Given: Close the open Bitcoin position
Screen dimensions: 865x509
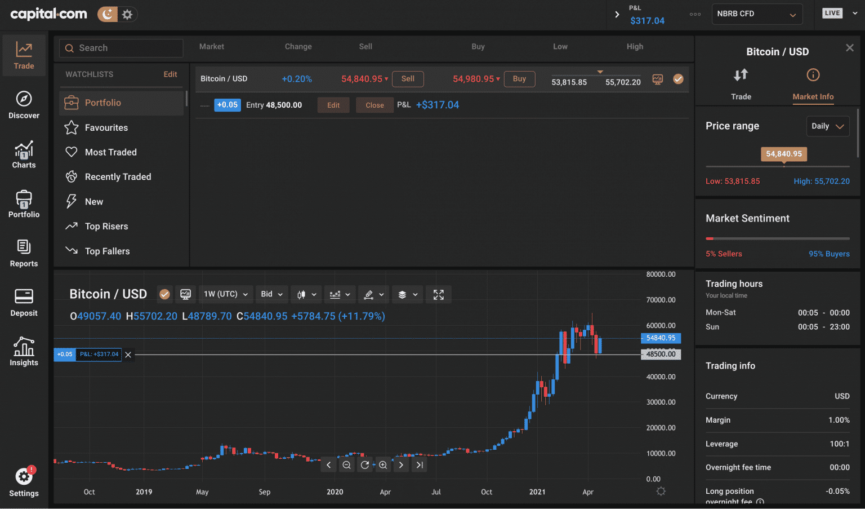Looking at the screenshot, I should (374, 105).
